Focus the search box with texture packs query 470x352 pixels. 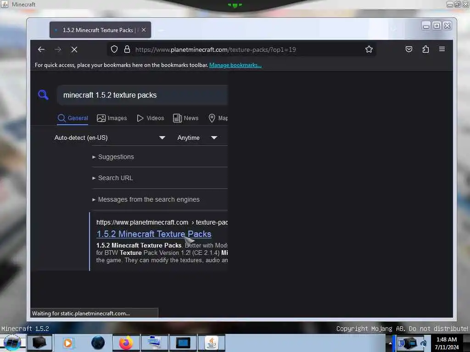[143, 95]
